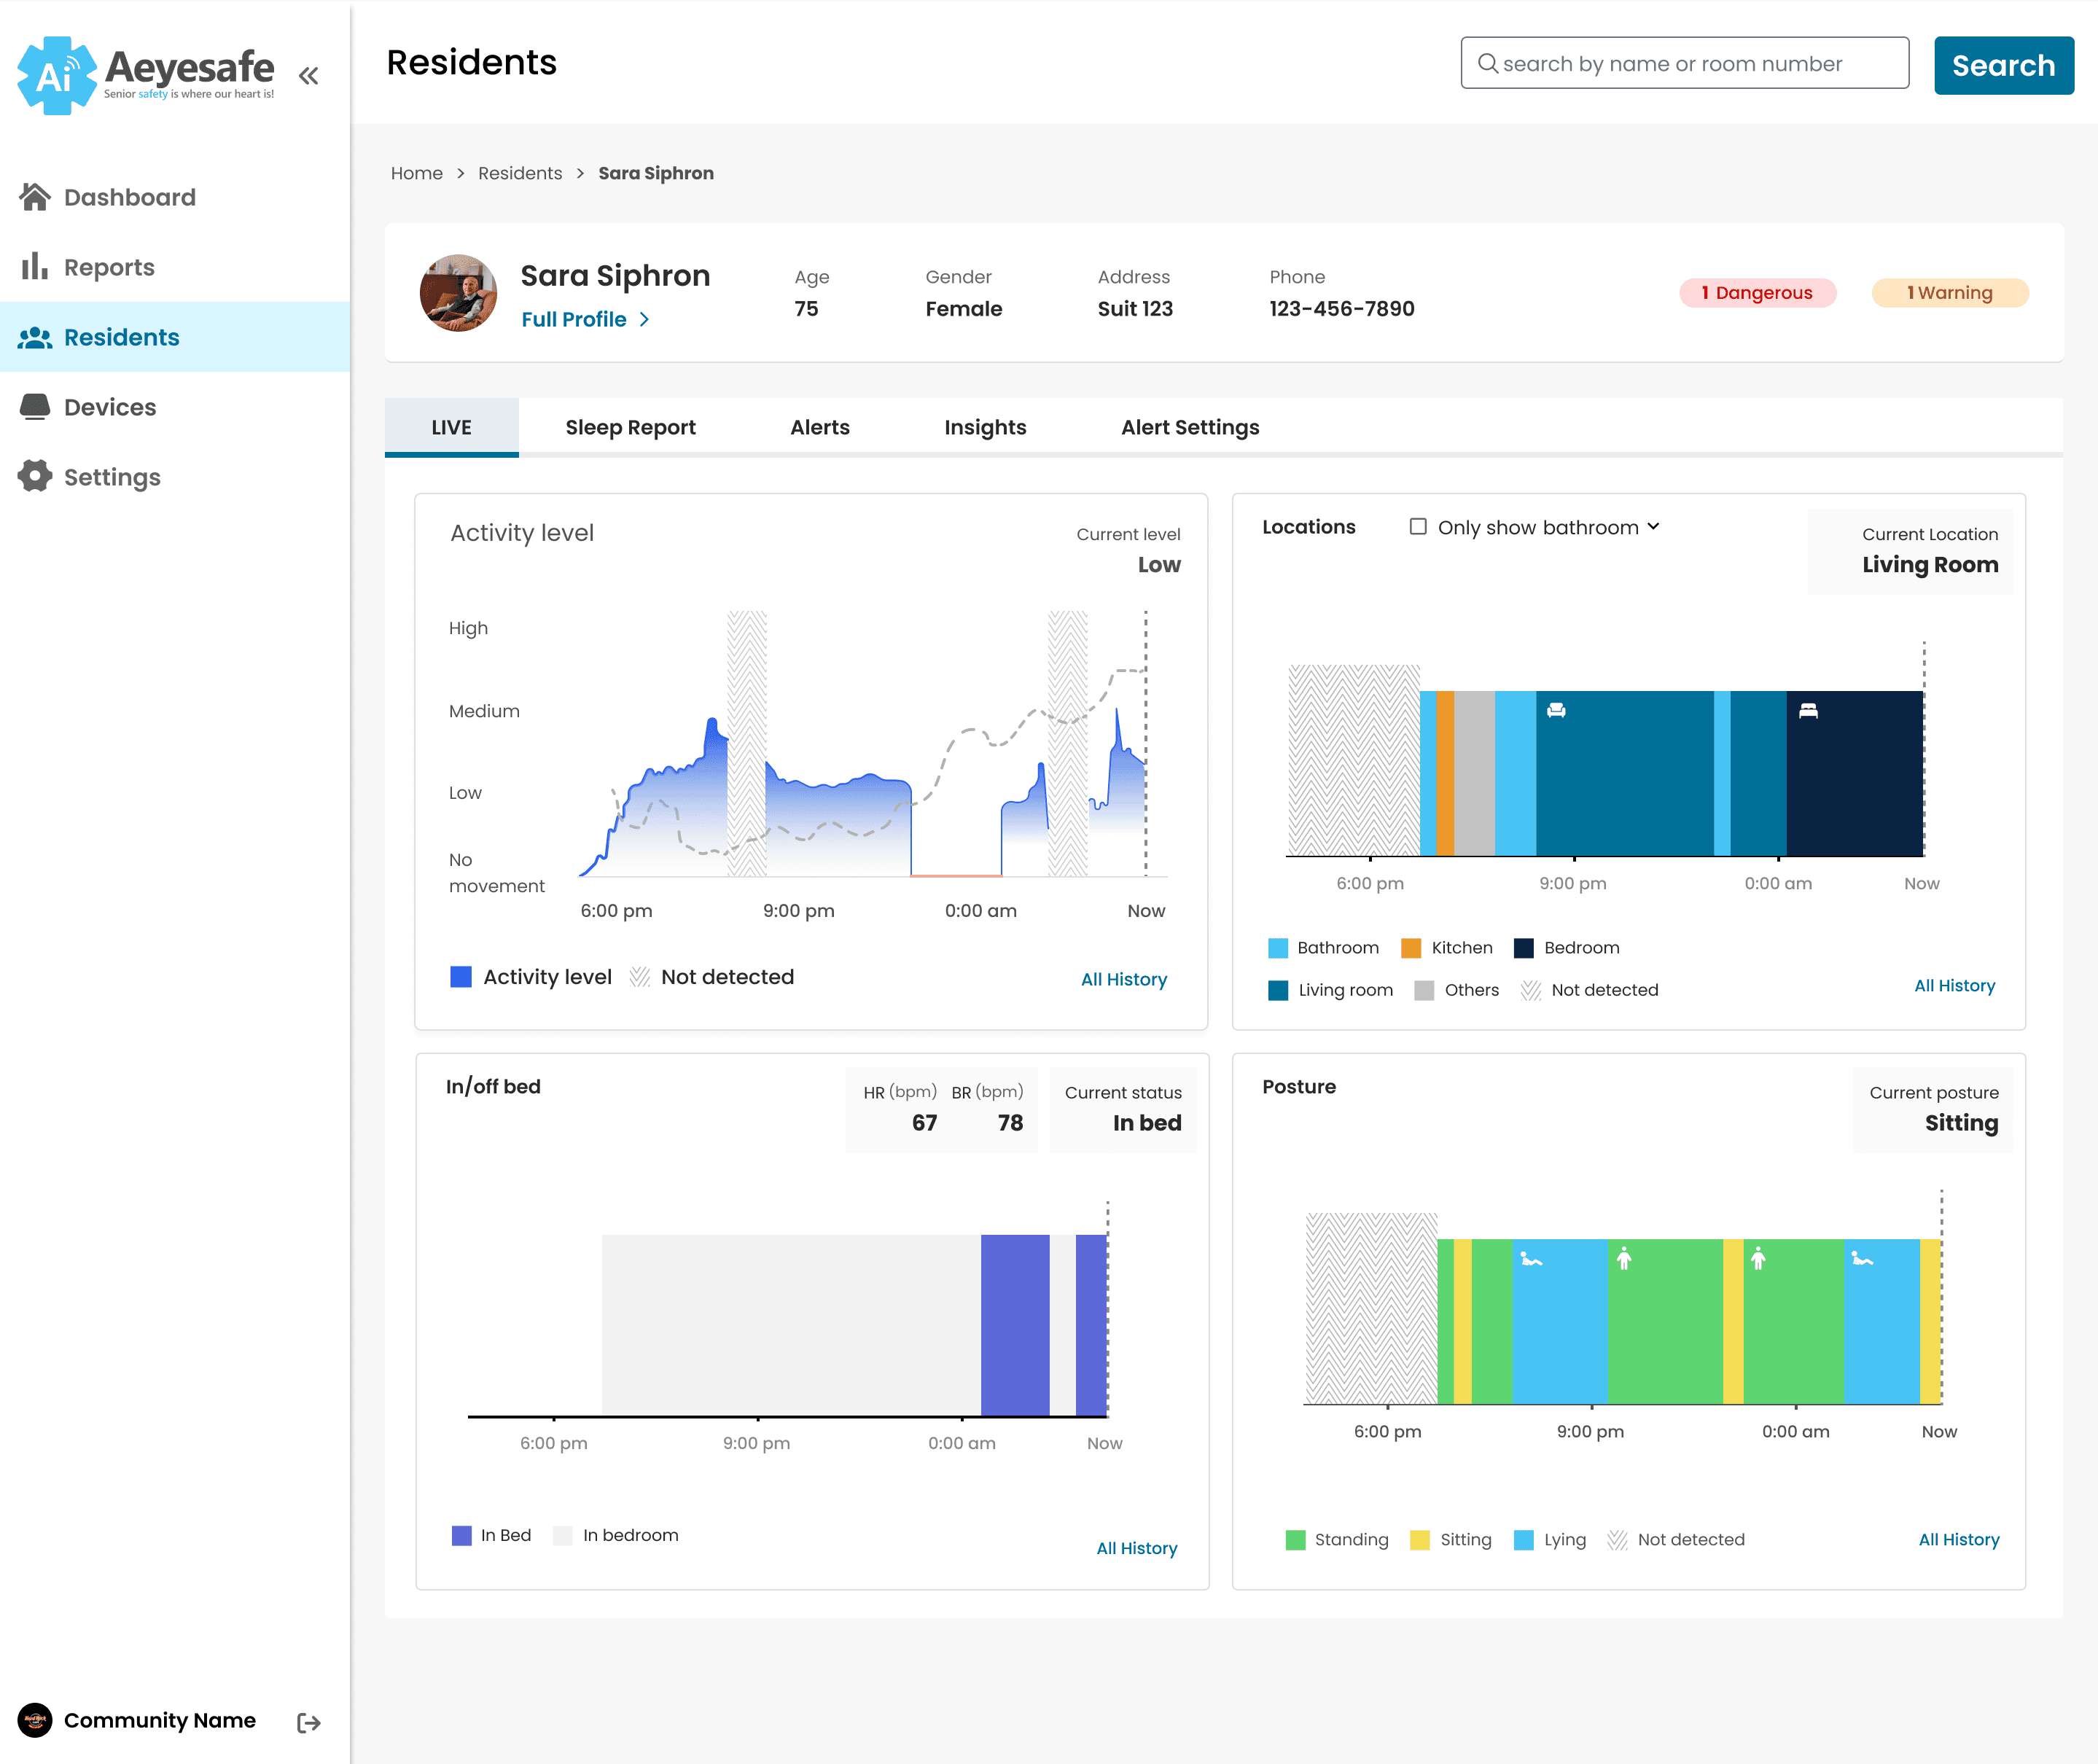Collapse the sidebar with double chevron
Viewport: 2098px width, 1764px height.
tap(309, 75)
